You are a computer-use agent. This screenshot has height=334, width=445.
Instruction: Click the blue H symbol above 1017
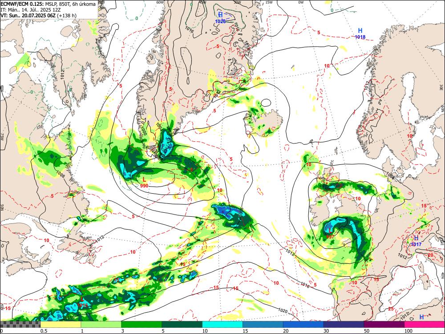tap(417, 238)
